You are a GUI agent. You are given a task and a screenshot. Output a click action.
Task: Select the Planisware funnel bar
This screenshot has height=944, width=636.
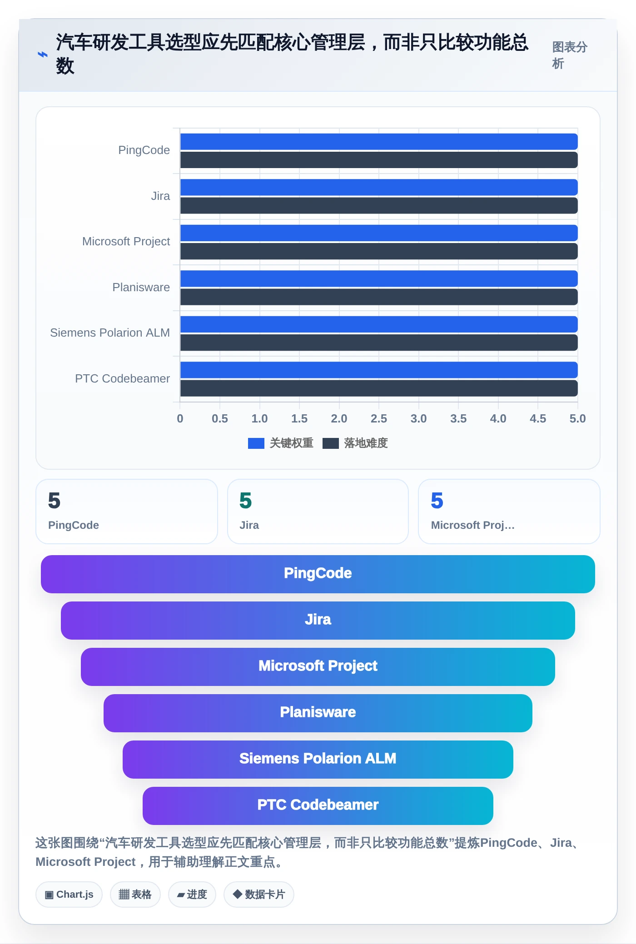tap(318, 713)
